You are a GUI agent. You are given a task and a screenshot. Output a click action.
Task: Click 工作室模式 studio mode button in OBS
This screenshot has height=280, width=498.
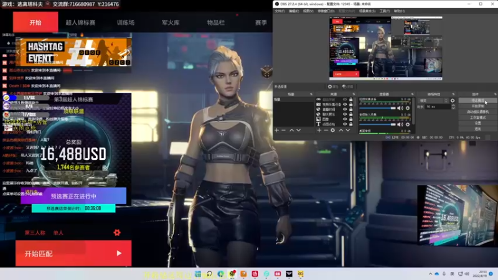click(x=477, y=118)
